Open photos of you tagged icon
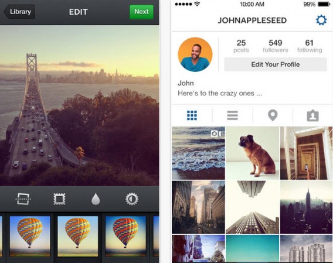The width and height of the screenshot is (333, 263). [x=312, y=116]
